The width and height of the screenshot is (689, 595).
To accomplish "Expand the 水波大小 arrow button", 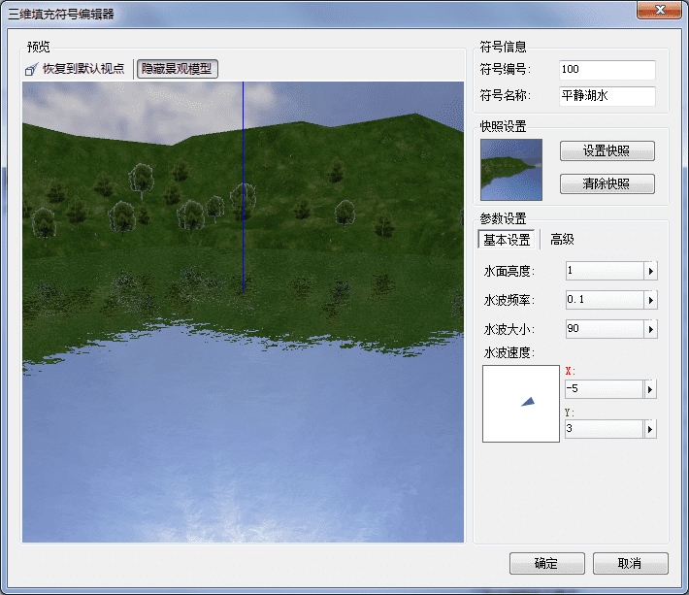I will coord(651,329).
